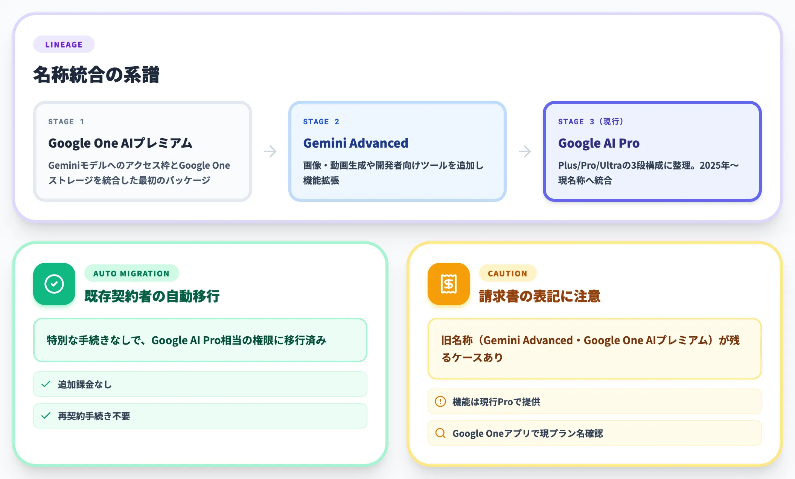This screenshot has height=479, width=795.
Task: Click checkmark icon beside 追加課金なし
Action: [x=46, y=384]
